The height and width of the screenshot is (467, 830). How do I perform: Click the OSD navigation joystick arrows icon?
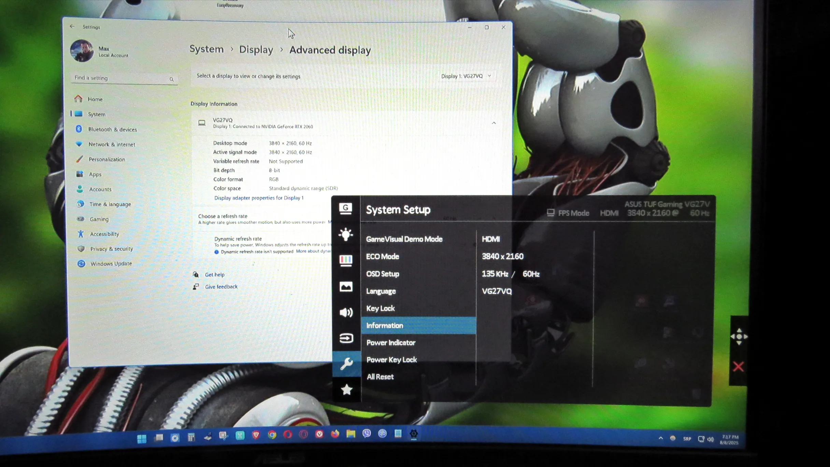click(x=739, y=337)
